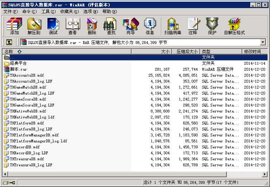Click 'WinRAR 压缩文件' type cell
The image size is (270, 187).
pyautogui.click(x=218, y=69)
